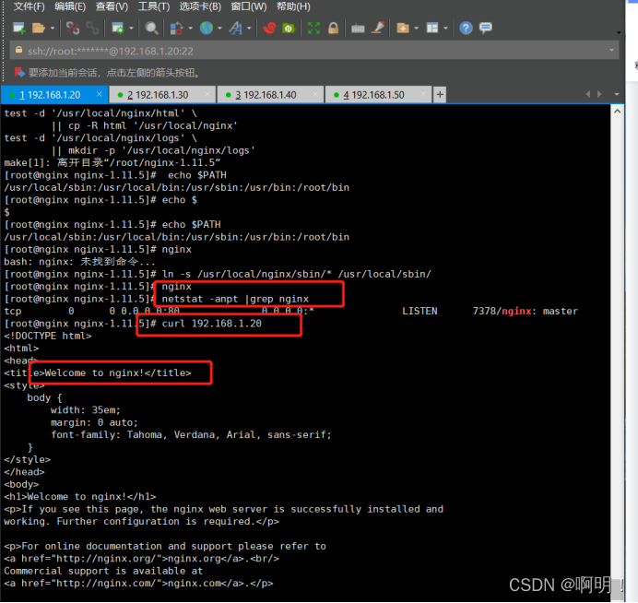Expand the Session Properties dropdown arrow

click(131, 29)
